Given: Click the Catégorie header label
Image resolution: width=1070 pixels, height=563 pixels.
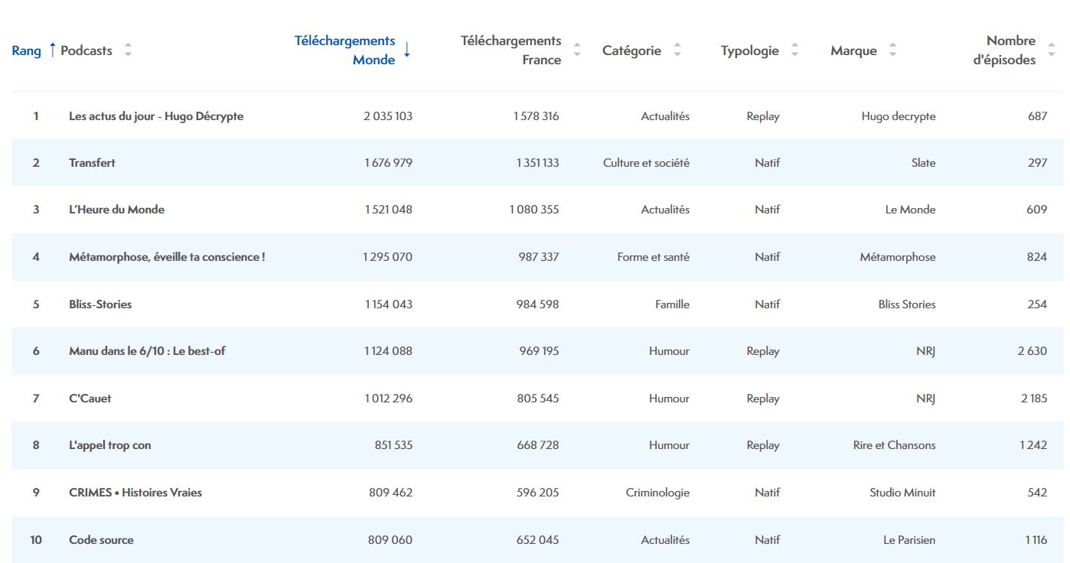Looking at the screenshot, I should (x=631, y=51).
